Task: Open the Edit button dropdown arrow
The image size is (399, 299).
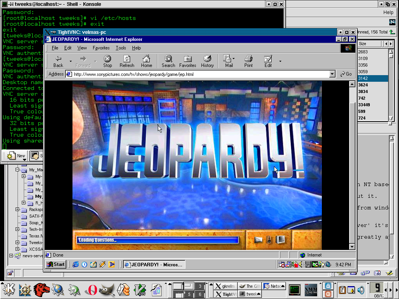Action: click(280, 61)
